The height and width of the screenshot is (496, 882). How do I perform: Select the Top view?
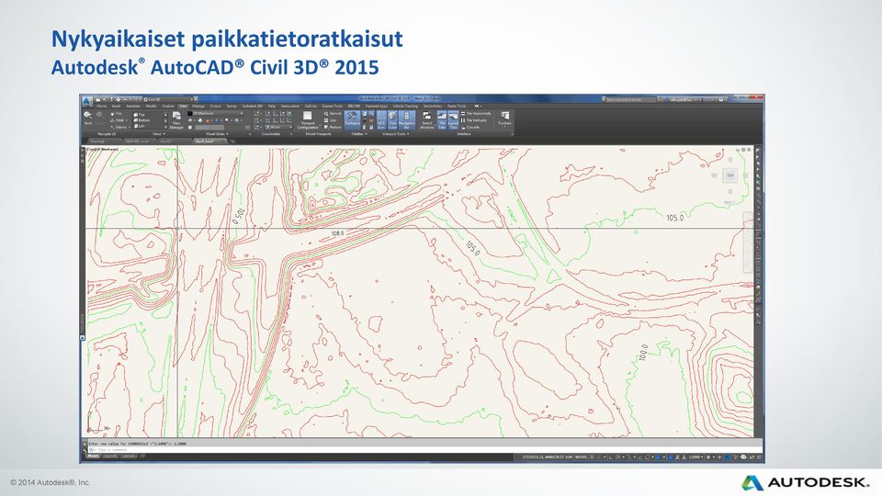[x=139, y=115]
